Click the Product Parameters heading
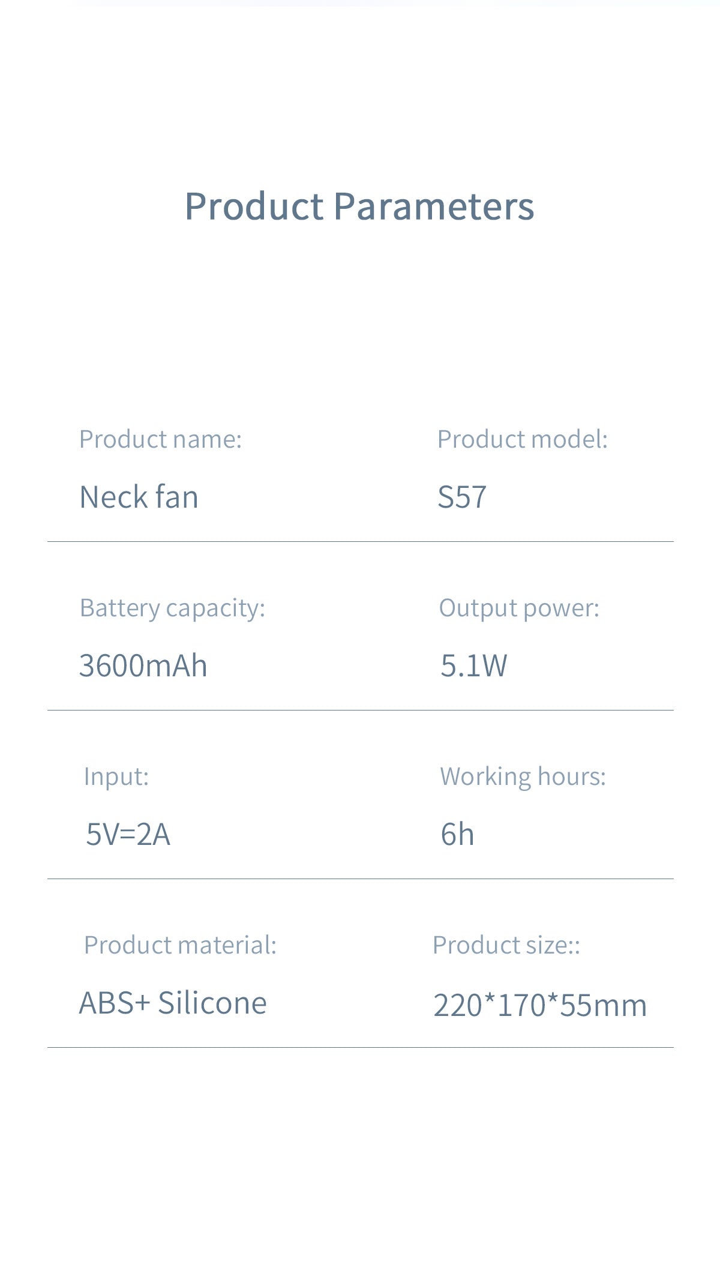 click(x=359, y=206)
